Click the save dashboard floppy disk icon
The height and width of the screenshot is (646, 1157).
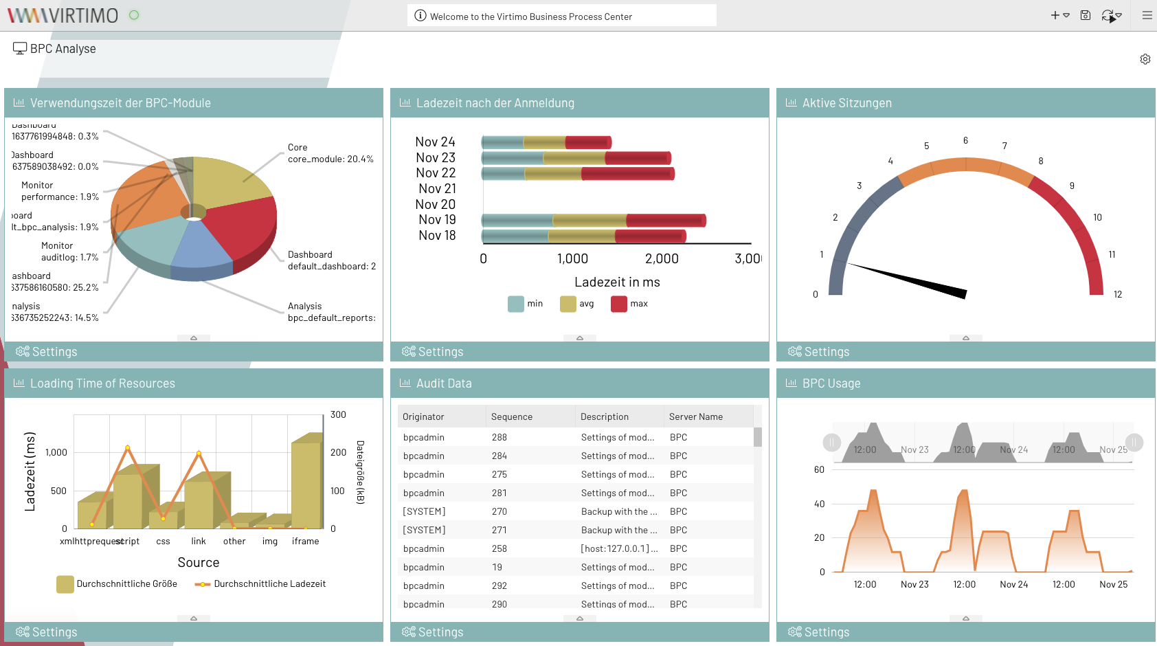click(x=1086, y=14)
